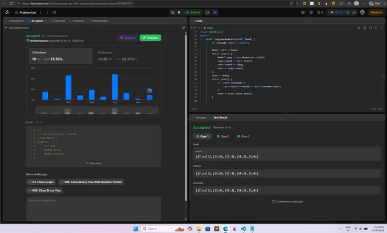This screenshot has width=387, height=233.
Task: Go to the previous problem arrow
Action: coord(41,13)
